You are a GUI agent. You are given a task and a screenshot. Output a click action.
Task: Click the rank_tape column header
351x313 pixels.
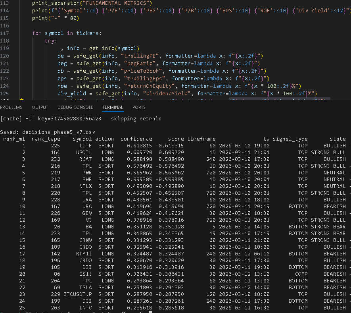46,139
